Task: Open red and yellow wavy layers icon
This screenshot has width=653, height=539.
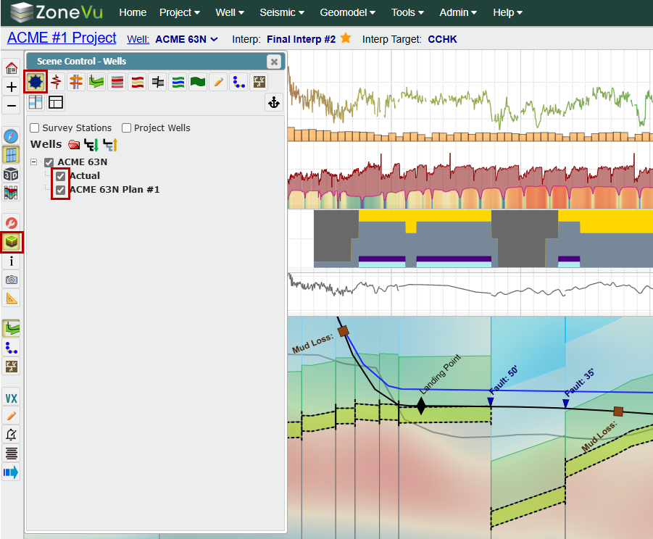Action: point(138,82)
